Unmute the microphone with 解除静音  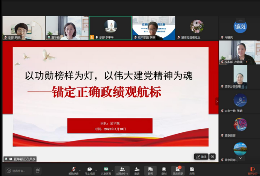tap(73, 171)
